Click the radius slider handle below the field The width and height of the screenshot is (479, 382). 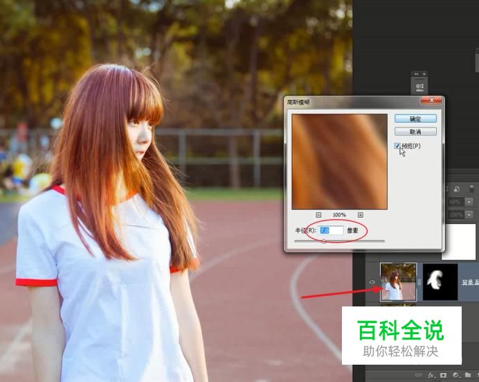point(324,241)
